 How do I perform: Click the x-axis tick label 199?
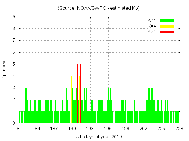(x=126, y=129)
